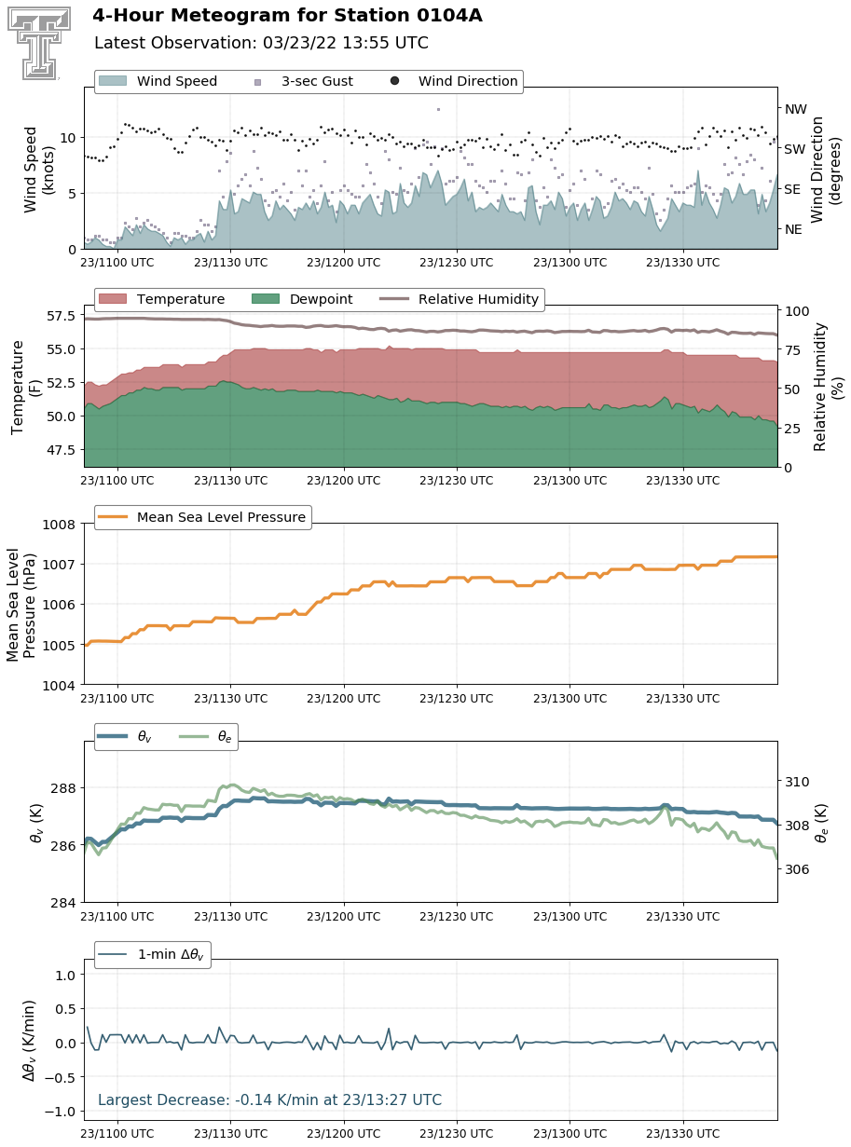Click the title '4-Hour Meteogram for Station 0104A'

coord(287,16)
